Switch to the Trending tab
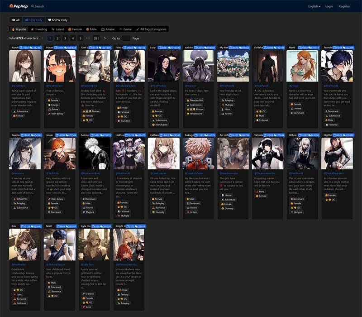 tap(39, 29)
